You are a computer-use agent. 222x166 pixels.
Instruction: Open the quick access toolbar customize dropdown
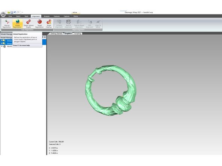22,12
